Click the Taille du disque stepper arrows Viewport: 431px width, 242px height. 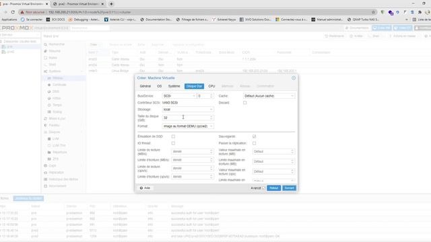(211, 118)
